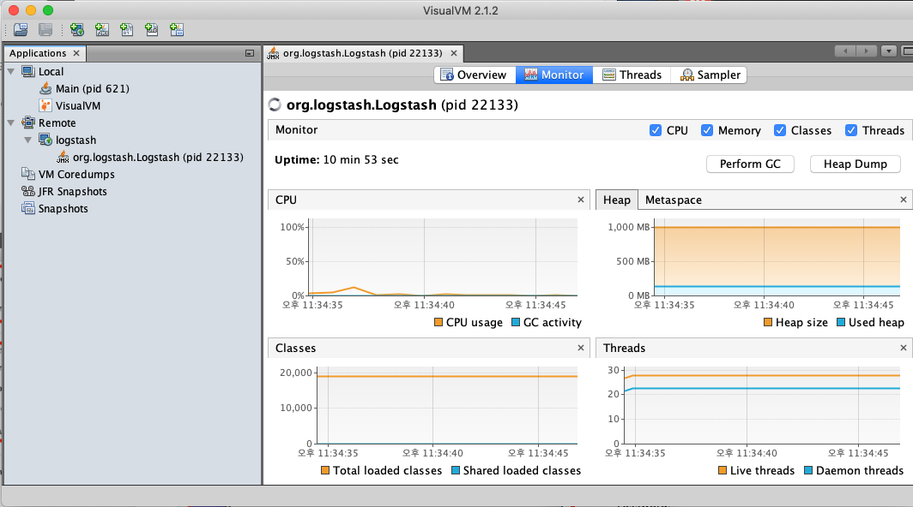913x507 pixels.
Task: Close the Classes chart panel
Action: [581, 348]
